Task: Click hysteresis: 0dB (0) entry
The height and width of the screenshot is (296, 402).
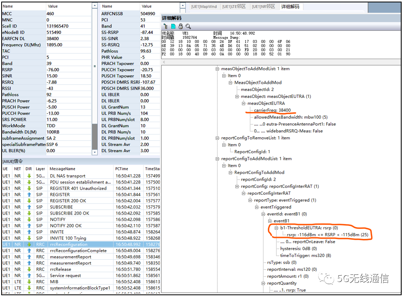Action: click(299, 249)
